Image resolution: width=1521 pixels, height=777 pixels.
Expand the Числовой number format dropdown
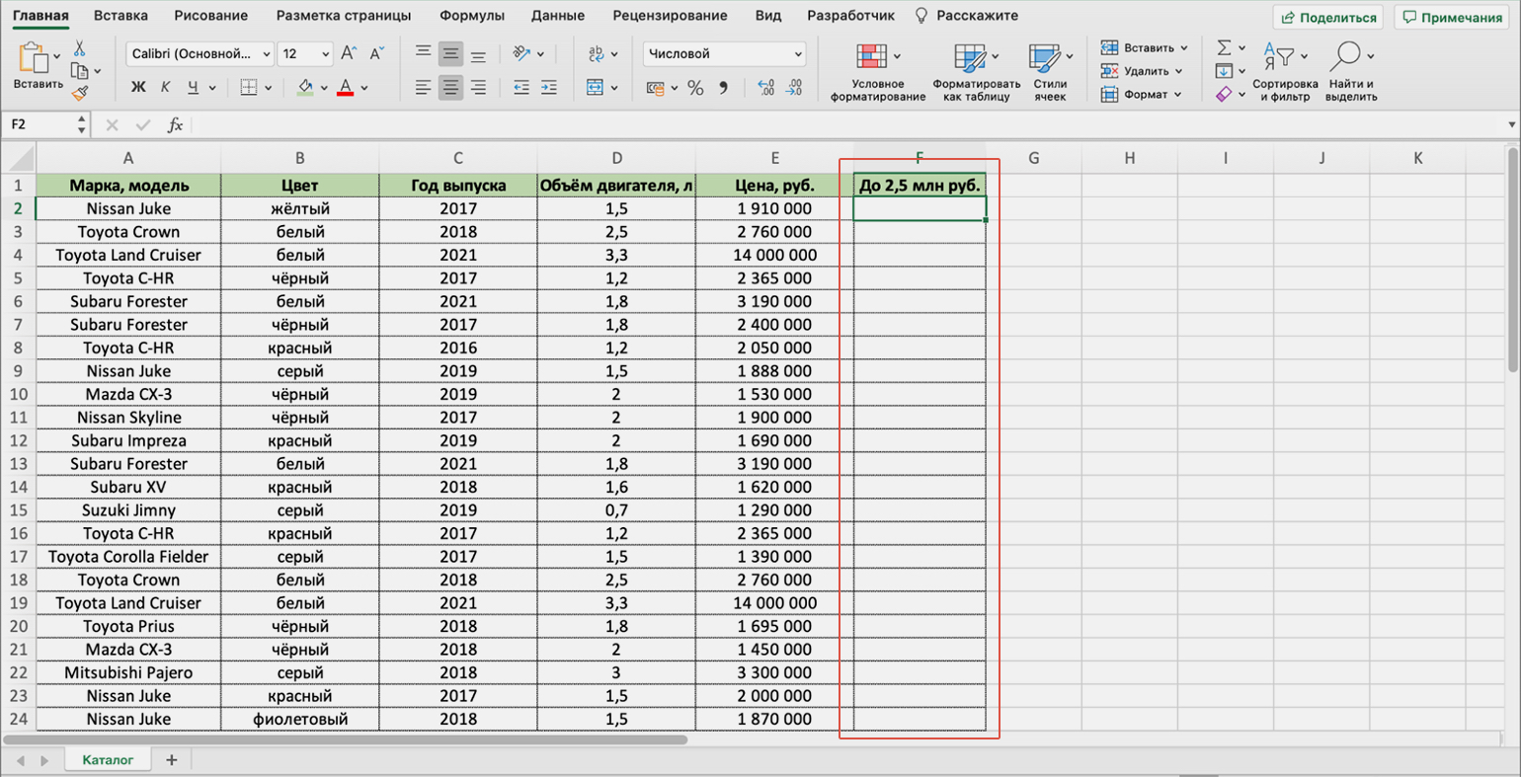(724, 54)
